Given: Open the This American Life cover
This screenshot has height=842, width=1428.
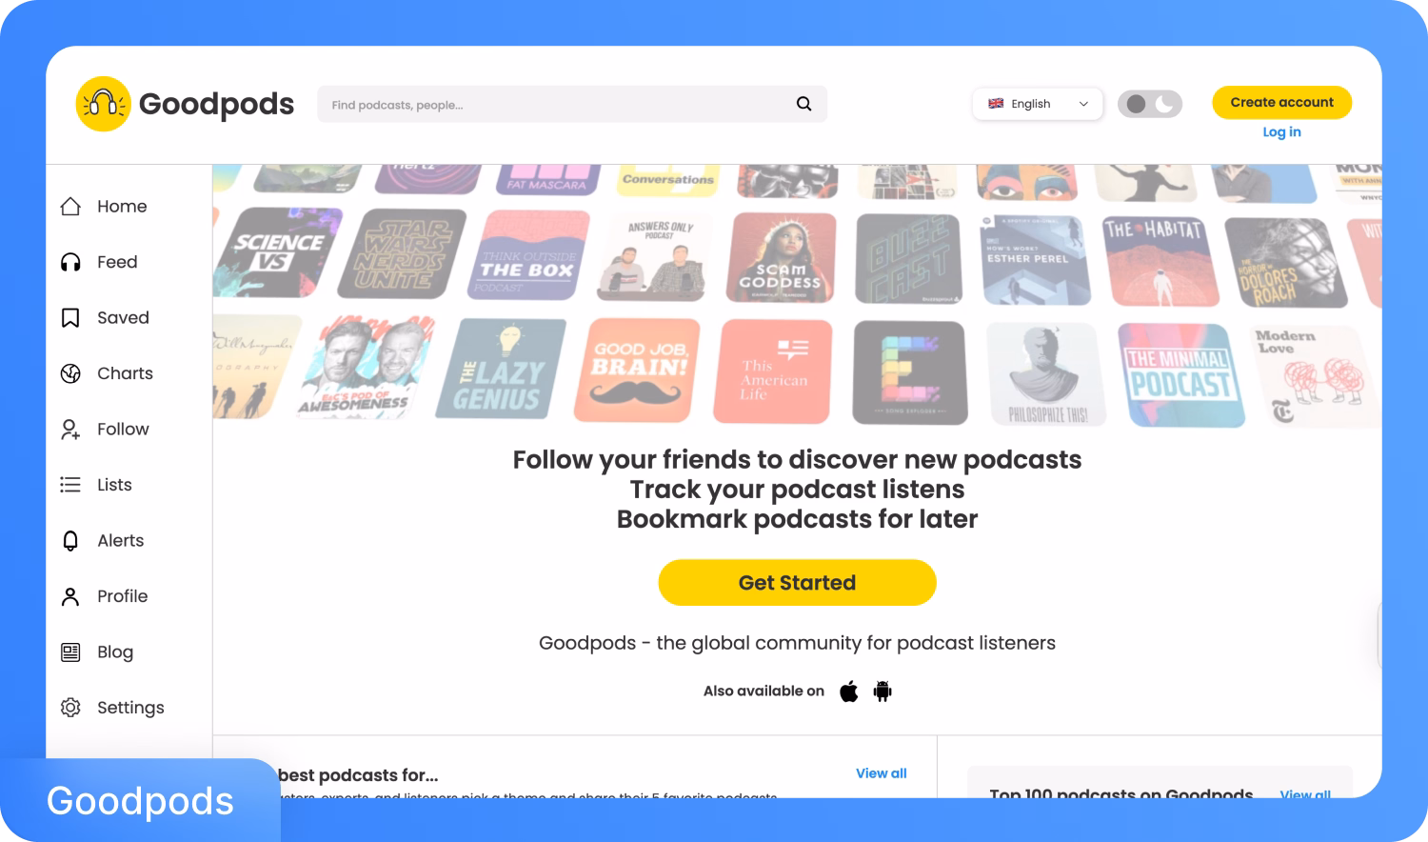Looking at the screenshot, I should (x=772, y=371).
